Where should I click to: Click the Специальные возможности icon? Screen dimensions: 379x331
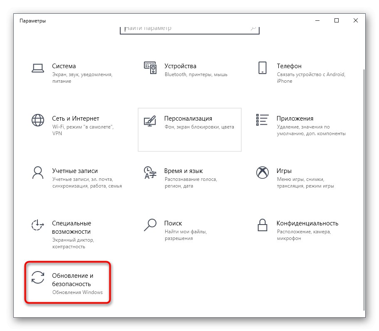point(37,225)
